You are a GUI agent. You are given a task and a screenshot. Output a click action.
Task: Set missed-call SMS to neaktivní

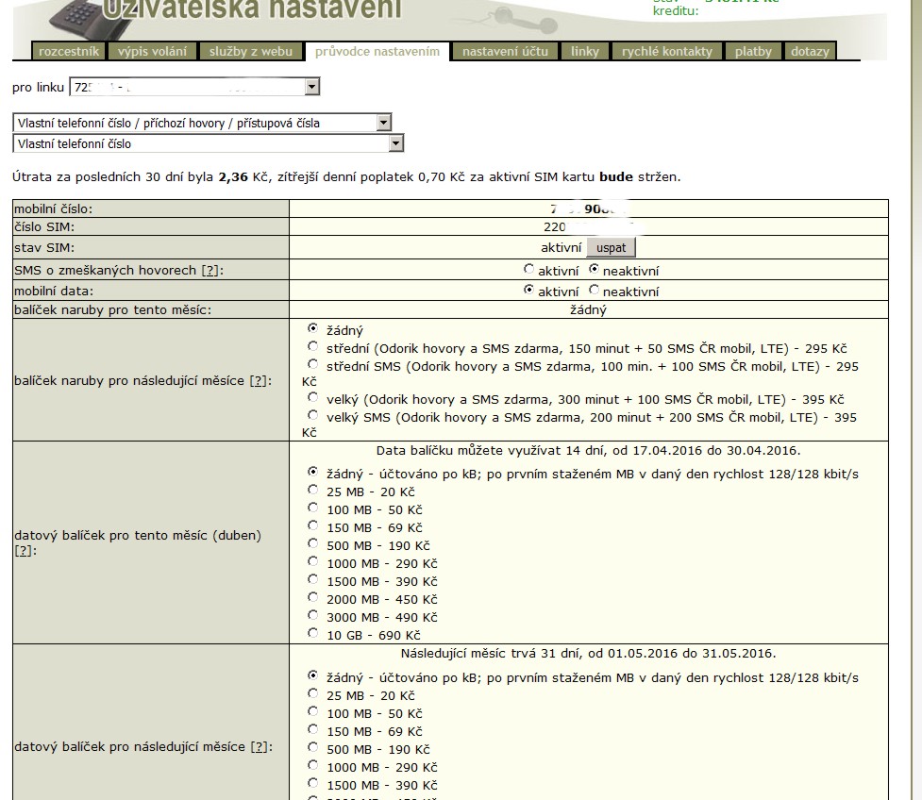point(594,269)
